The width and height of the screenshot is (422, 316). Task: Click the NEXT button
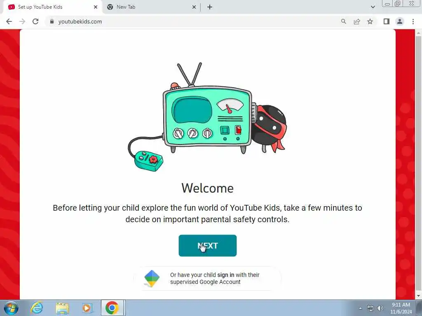208,246
